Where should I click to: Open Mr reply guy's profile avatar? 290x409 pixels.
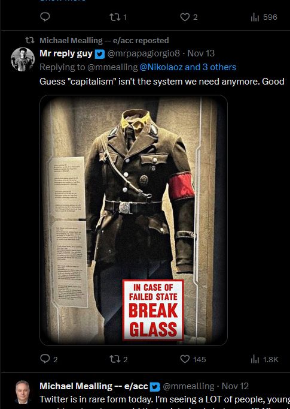tap(23, 59)
